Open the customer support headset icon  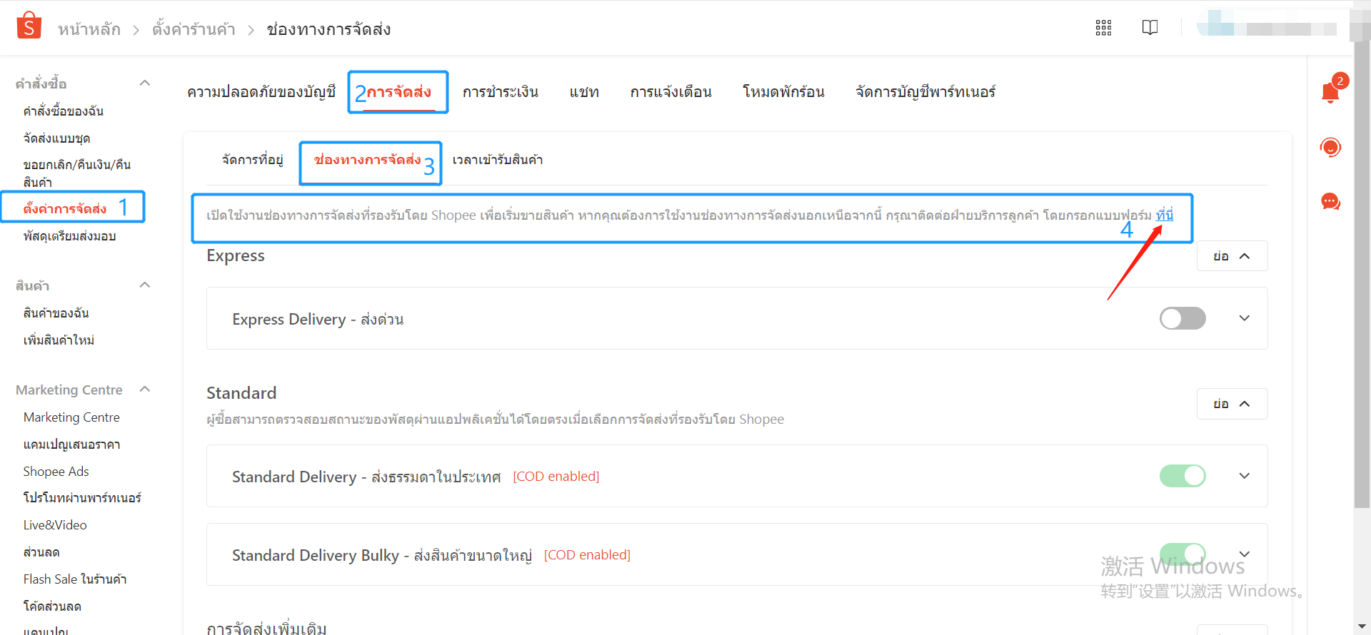coord(1330,148)
